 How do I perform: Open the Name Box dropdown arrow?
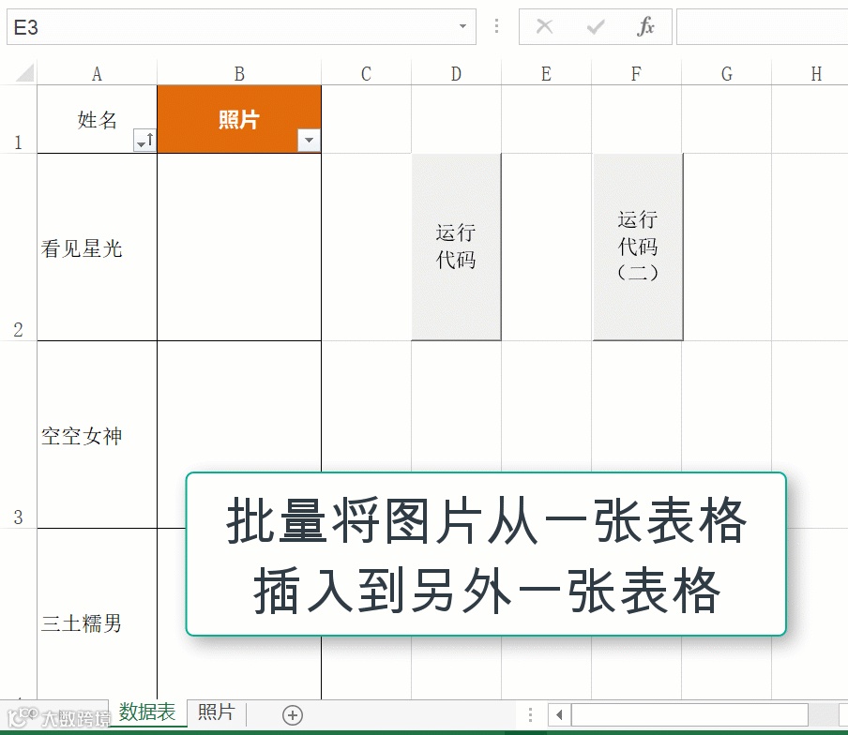(462, 26)
